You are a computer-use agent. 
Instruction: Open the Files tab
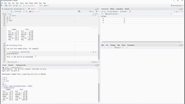(103, 45)
